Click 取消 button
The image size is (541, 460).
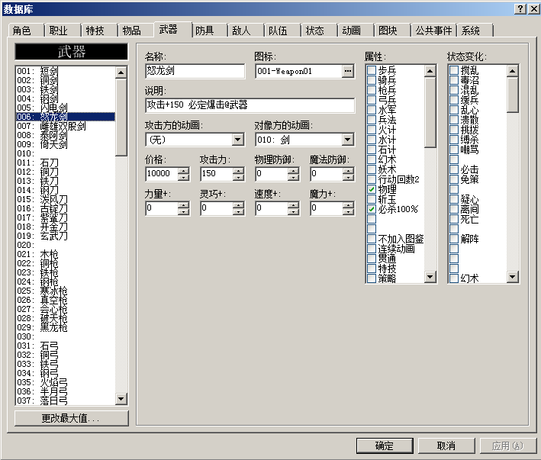446,446
